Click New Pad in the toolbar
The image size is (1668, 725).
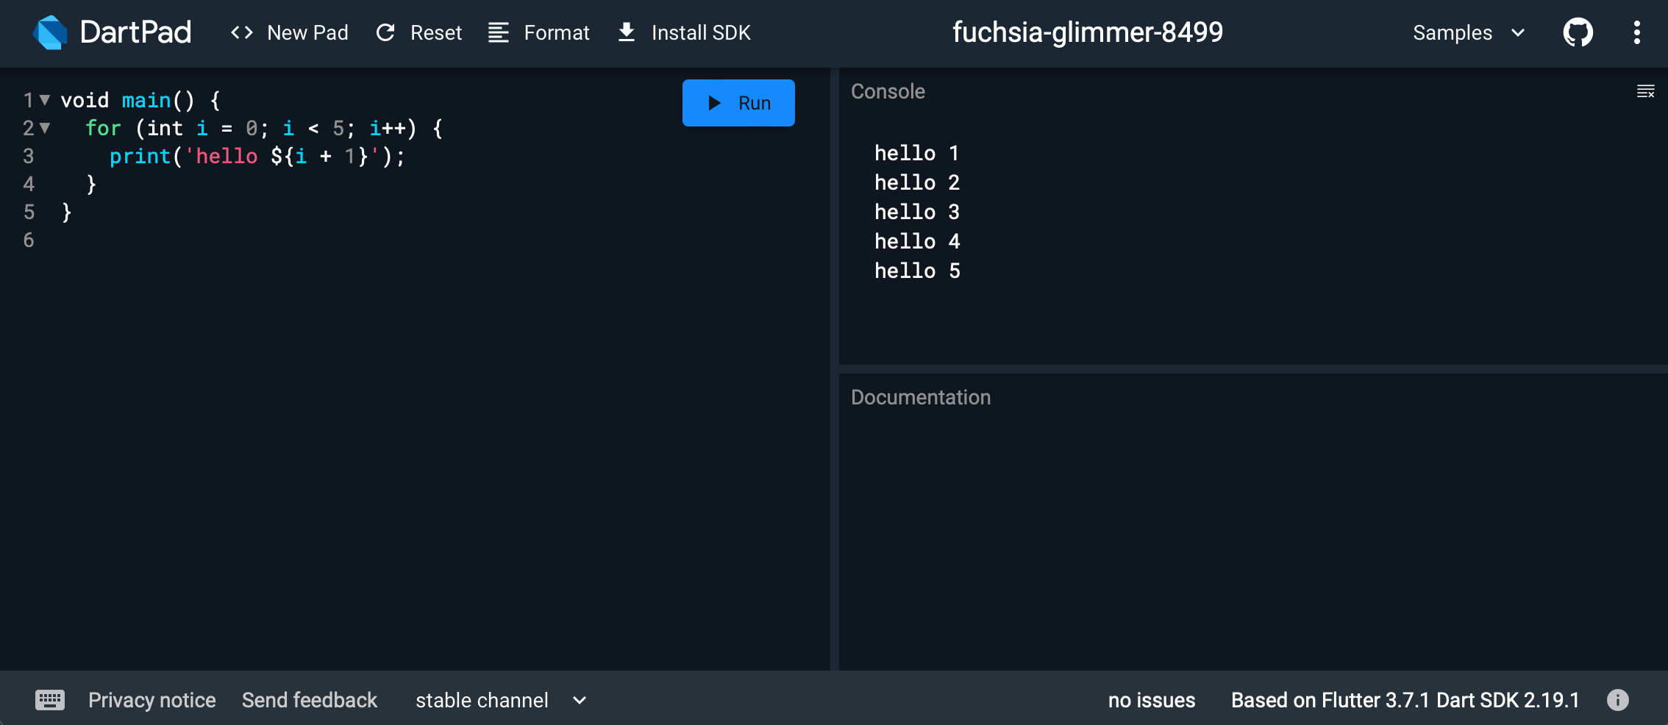(x=289, y=32)
